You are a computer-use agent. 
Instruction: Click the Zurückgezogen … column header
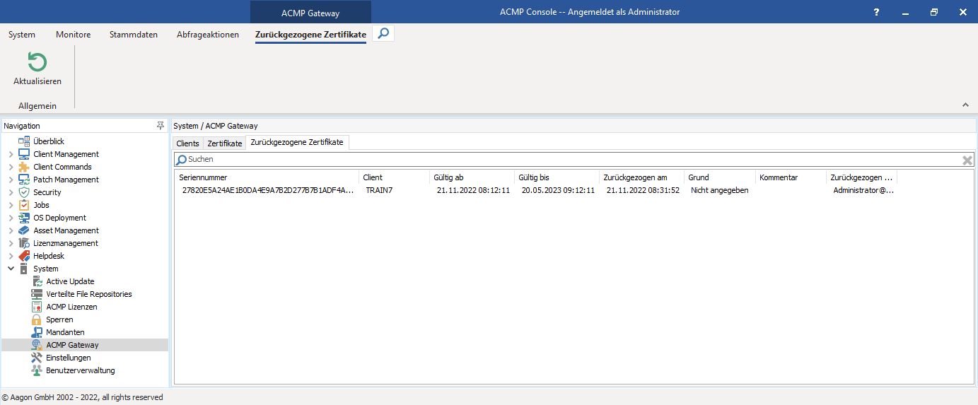tap(861, 177)
